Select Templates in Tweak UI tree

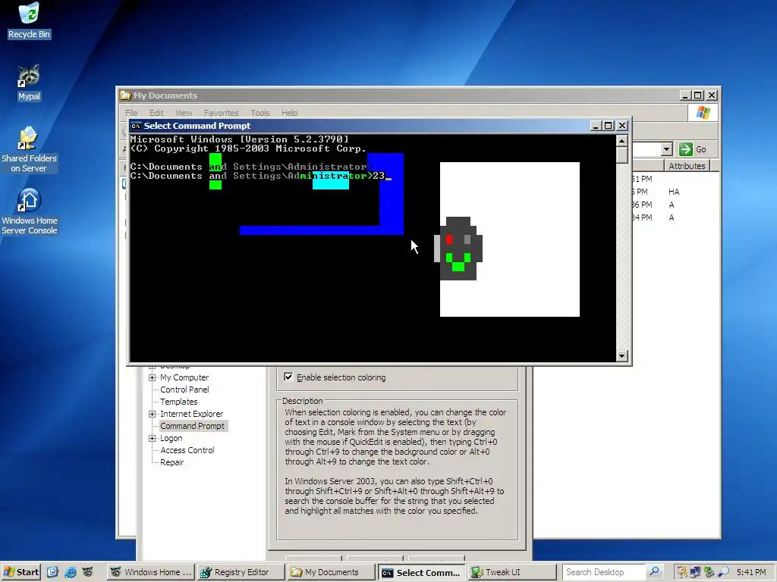point(179,402)
